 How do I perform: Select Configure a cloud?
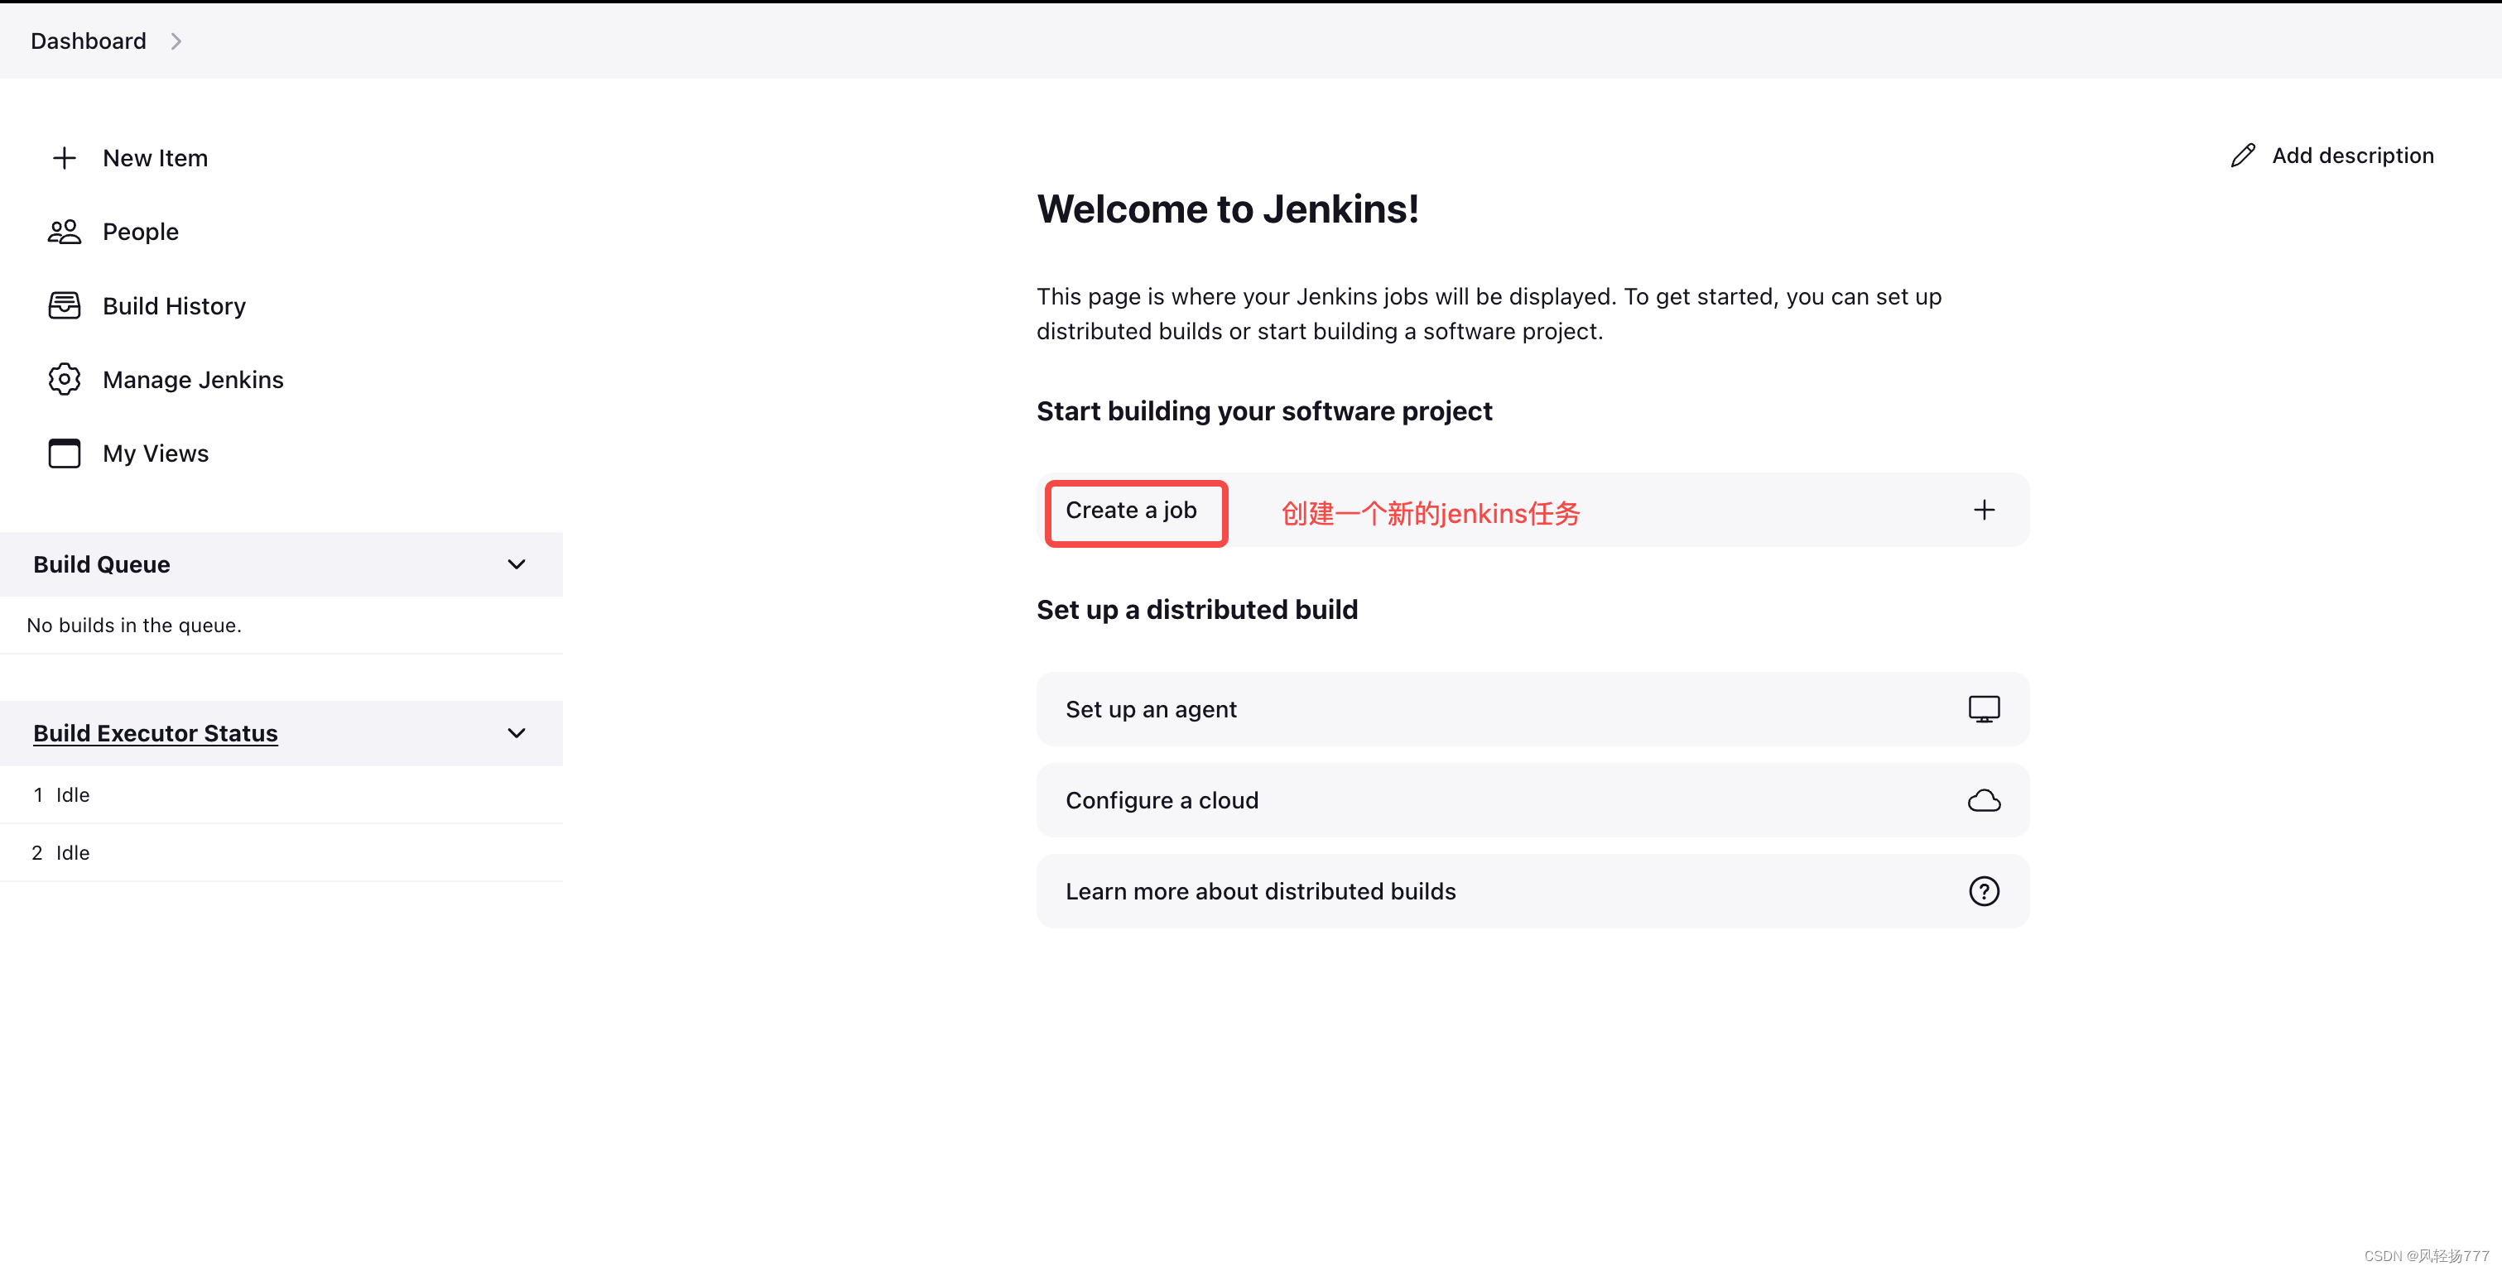(1532, 800)
